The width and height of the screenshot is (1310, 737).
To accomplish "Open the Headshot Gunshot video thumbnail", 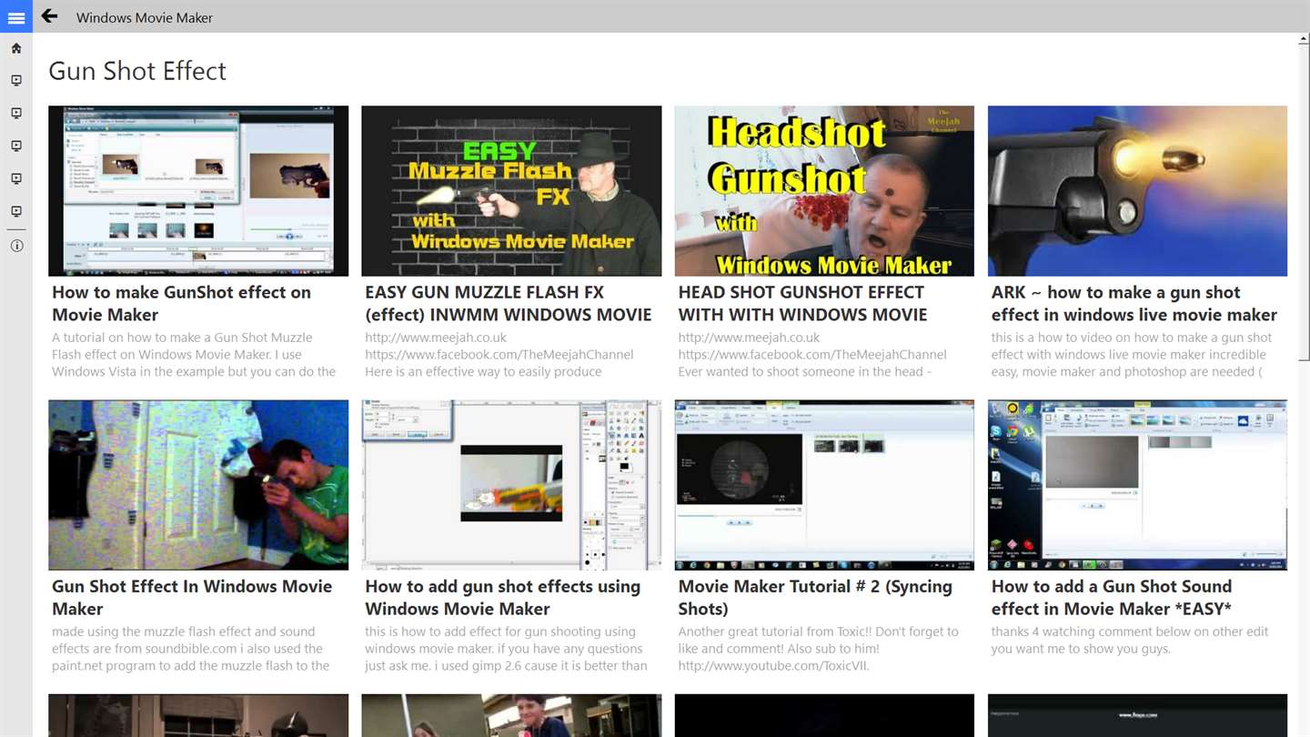I will [x=824, y=191].
